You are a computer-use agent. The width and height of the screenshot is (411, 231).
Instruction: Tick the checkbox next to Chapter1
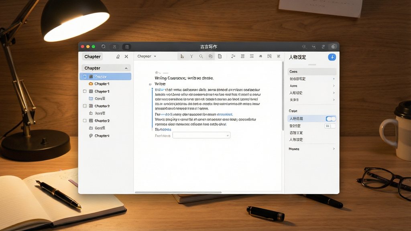click(85, 91)
